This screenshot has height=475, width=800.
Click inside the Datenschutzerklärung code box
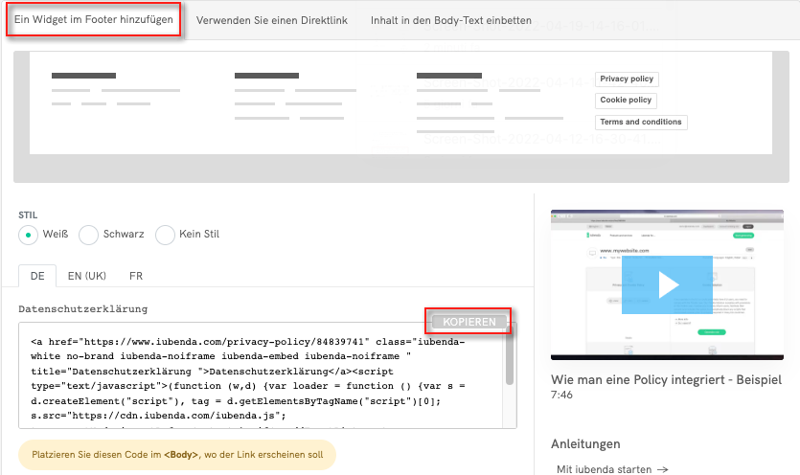pos(259,383)
